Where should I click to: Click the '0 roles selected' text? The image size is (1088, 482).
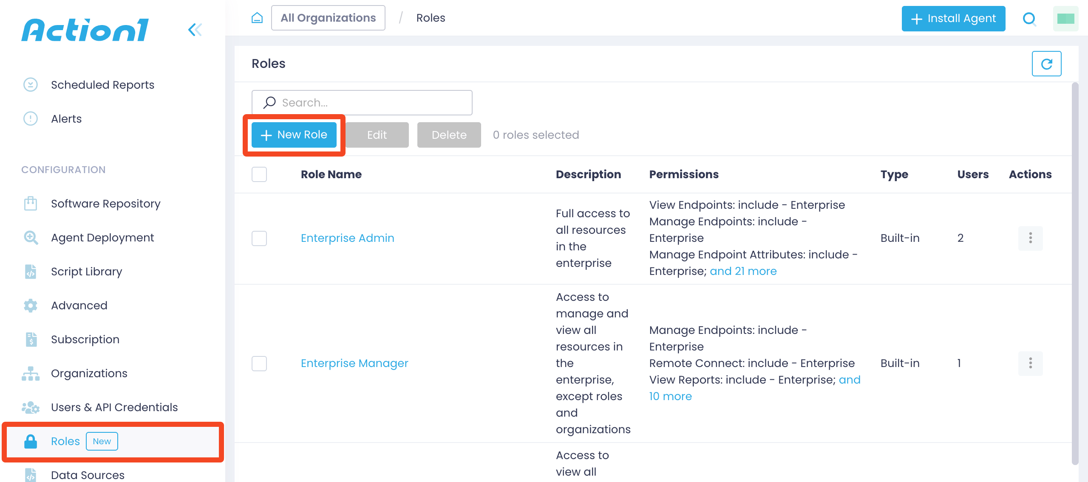pos(536,135)
